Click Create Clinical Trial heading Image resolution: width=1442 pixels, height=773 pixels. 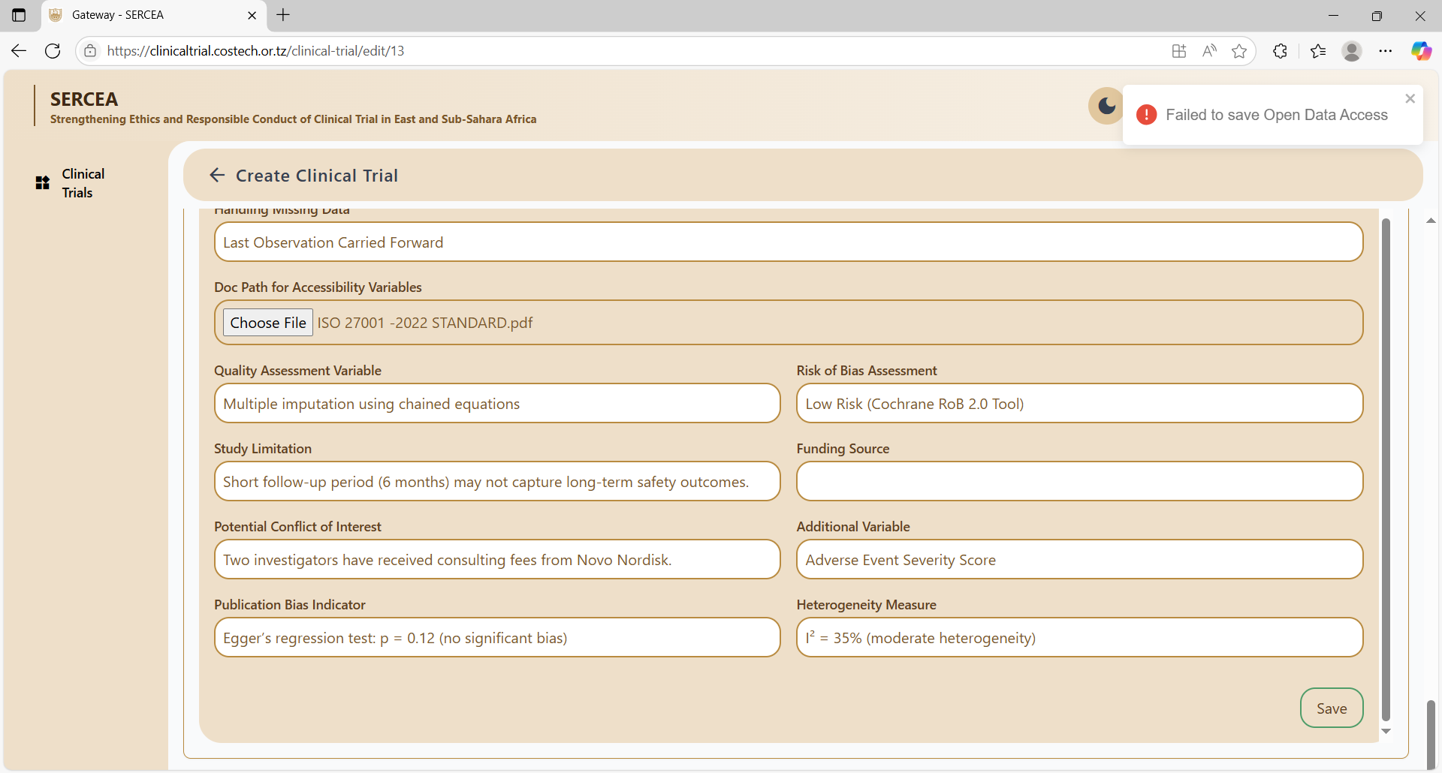click(317, 175)
